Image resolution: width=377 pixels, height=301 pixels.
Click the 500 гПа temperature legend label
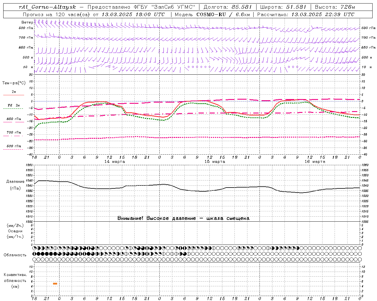coord(14,146)
